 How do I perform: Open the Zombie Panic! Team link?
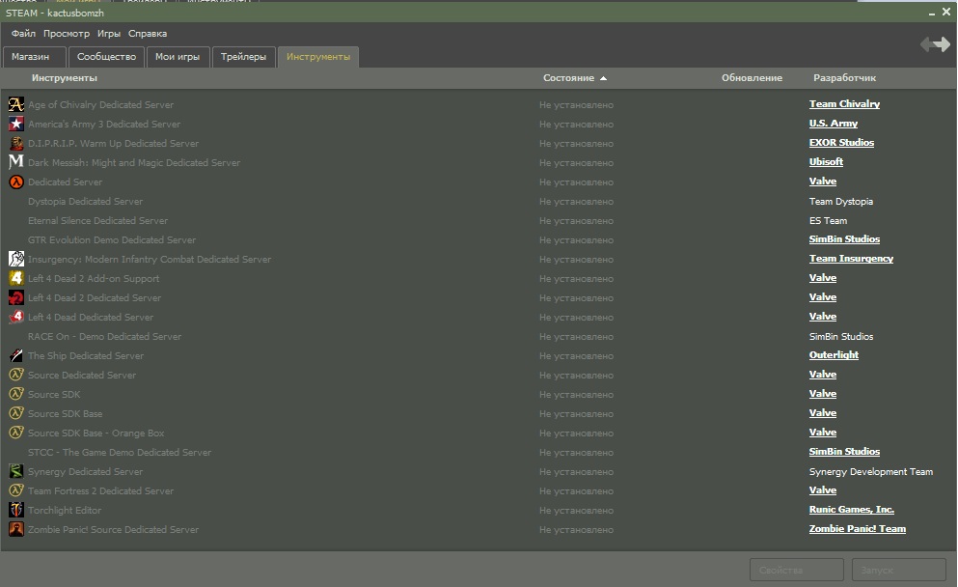coord(858,529)
